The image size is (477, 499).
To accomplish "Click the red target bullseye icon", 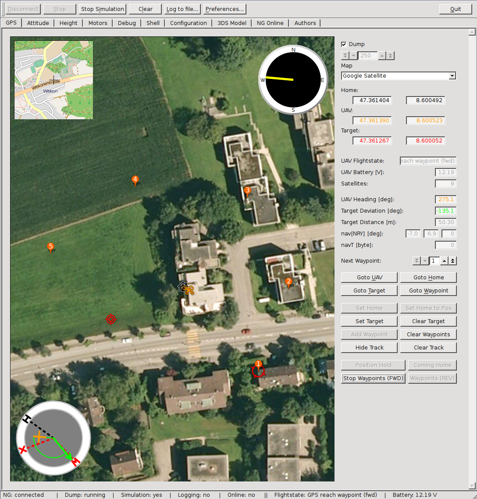I will 111,319.
